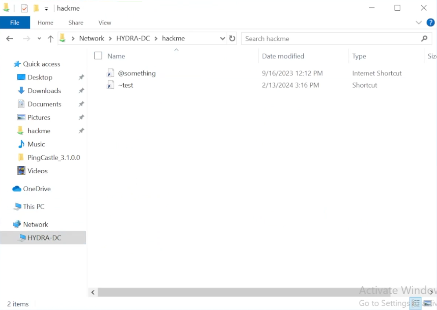Open the @something Internet Shortcut file
Image resolution: width=437 pixels, height=310 pixels.
(137, 73)
